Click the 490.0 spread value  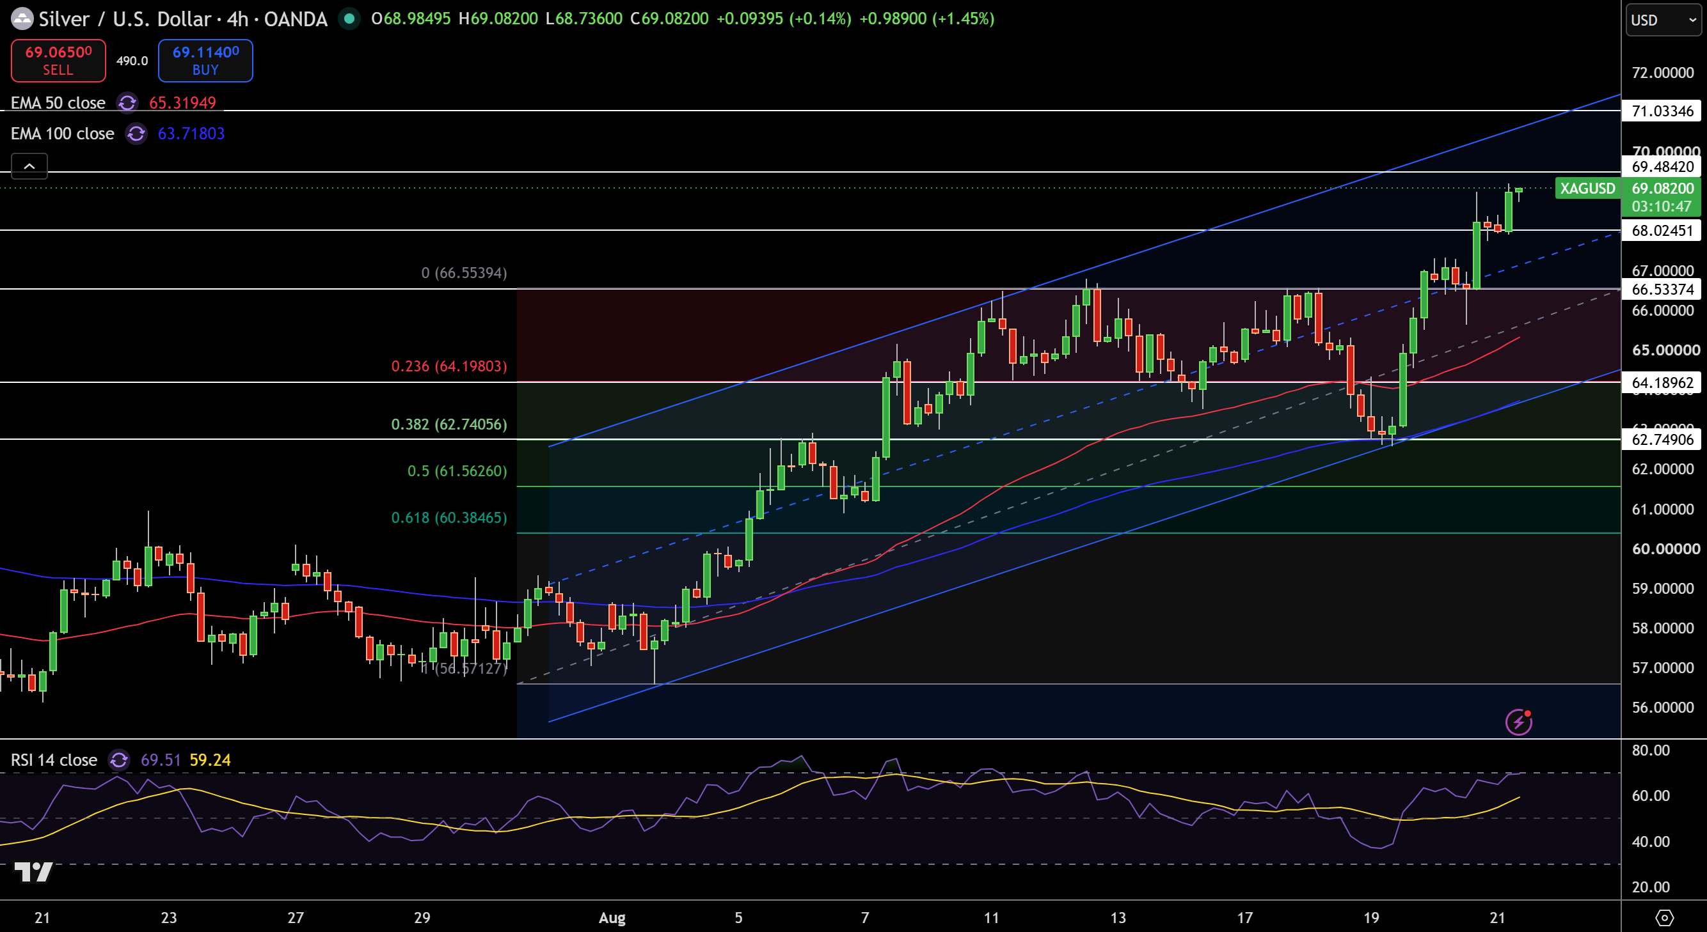tap(132, 61)
